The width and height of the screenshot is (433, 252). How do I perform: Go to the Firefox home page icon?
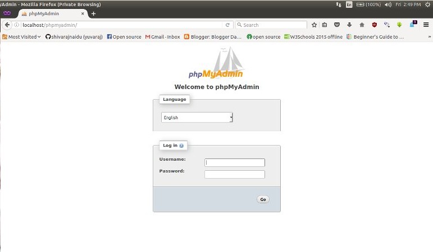point(362,25)
